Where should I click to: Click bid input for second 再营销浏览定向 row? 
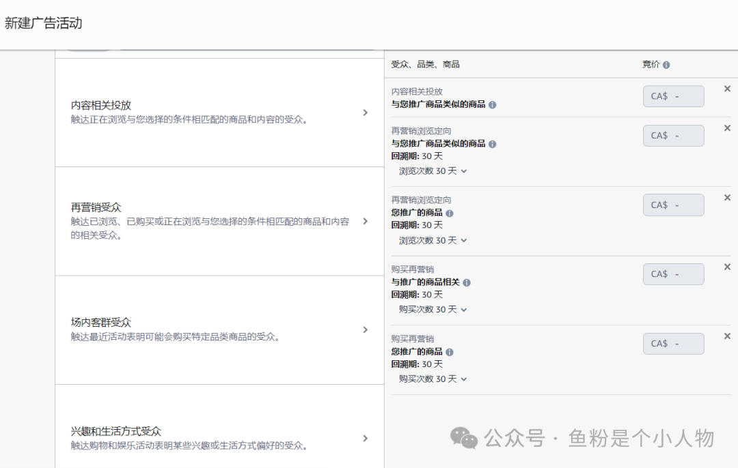674,205
